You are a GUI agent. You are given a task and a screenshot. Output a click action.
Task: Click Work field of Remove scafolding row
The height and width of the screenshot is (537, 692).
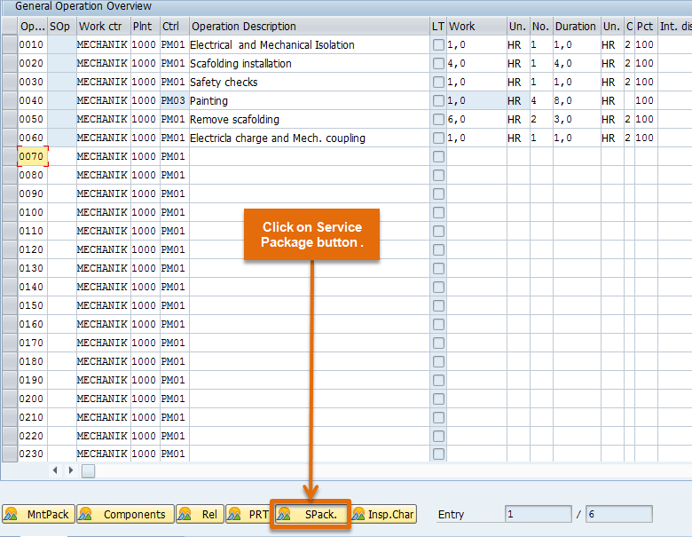(476, 120)
